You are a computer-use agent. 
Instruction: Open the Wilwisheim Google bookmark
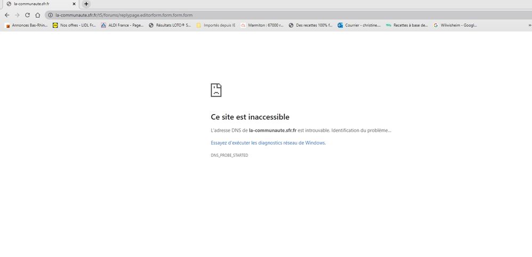[455, 25]
